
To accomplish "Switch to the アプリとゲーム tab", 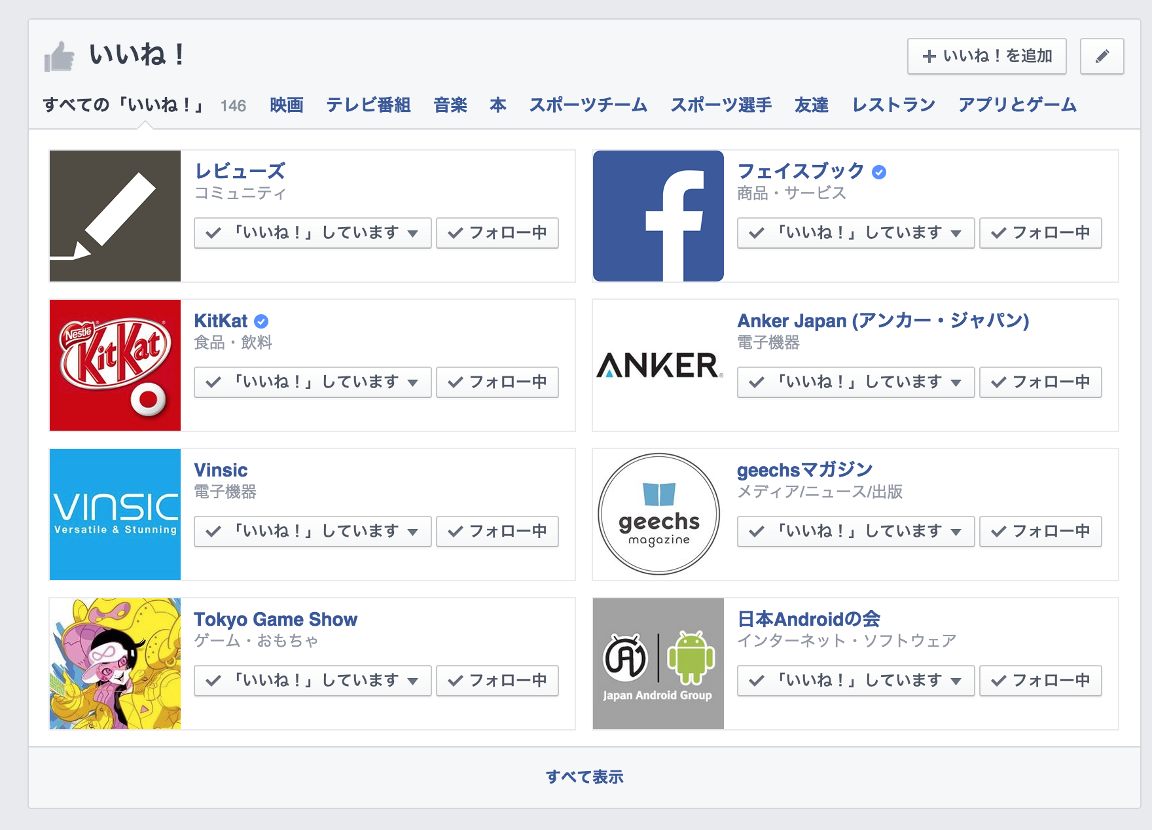I will point(1018,105).
